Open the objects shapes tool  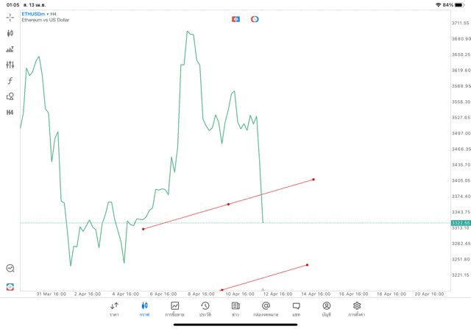[x=10, y=96]
